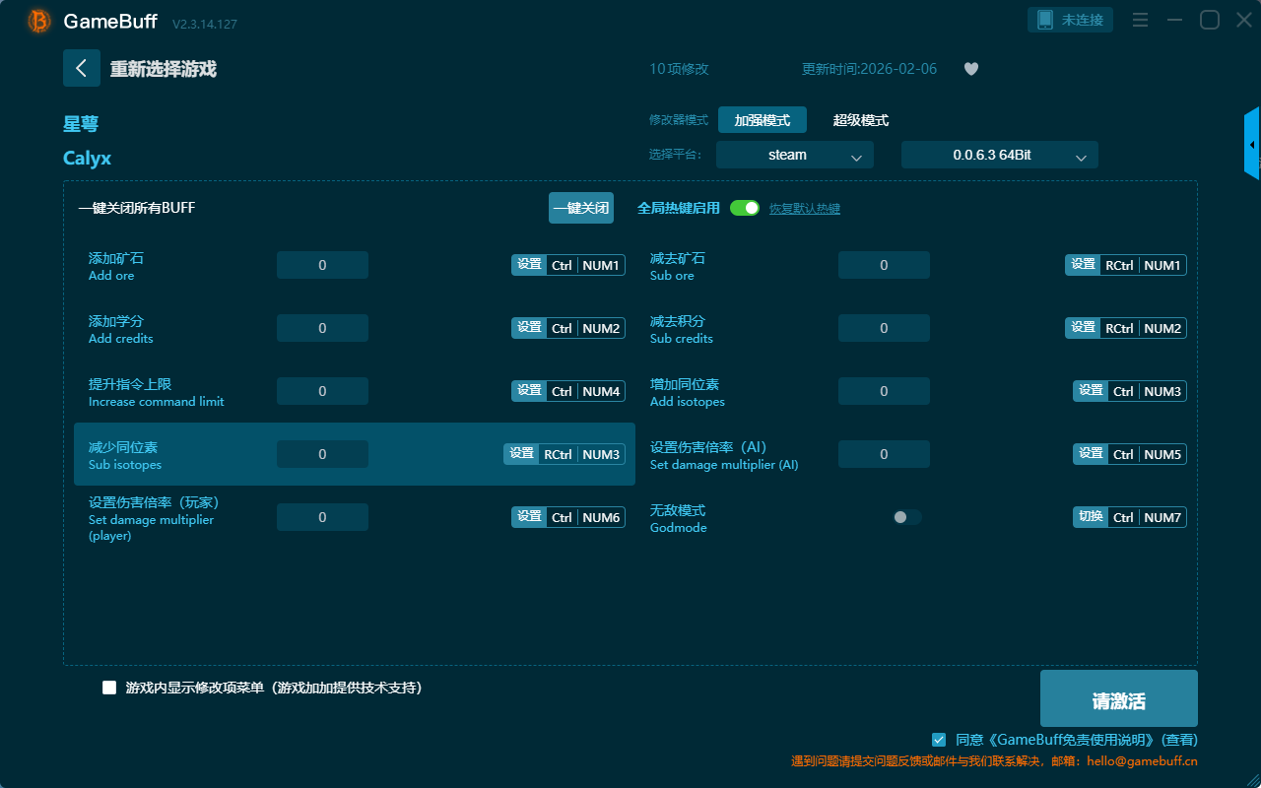This screenshot has height=788, width=1261.
Task: Open the hamburger menu icon
Action: pos(1140,20)
